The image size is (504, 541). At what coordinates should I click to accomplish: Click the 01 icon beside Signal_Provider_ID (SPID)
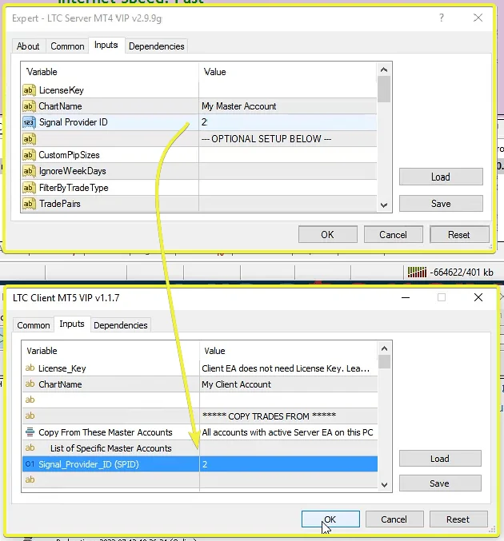tap(30, 464)
